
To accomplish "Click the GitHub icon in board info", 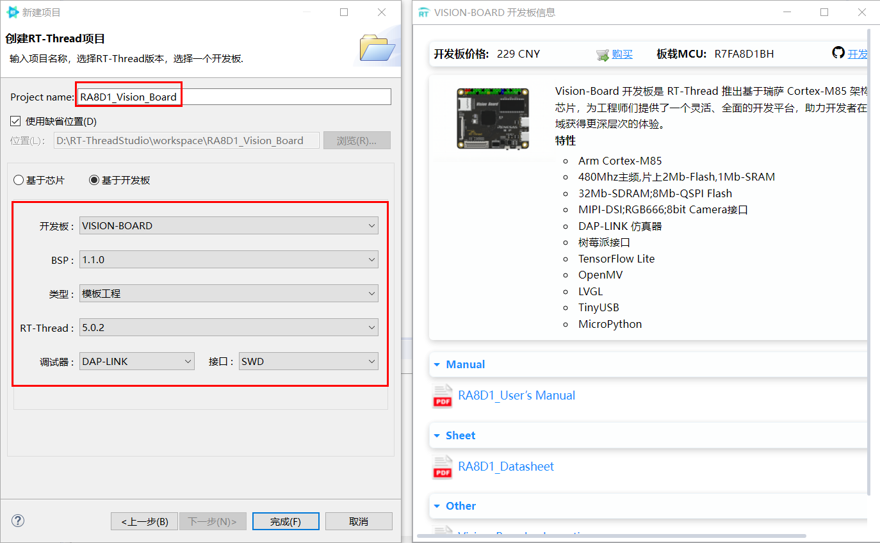I will pos(838,53).
